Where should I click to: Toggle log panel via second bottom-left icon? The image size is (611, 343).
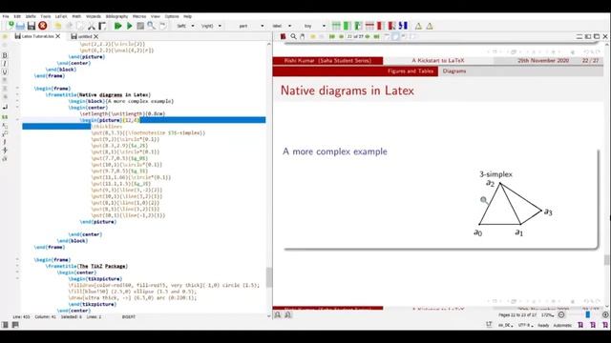15,325
